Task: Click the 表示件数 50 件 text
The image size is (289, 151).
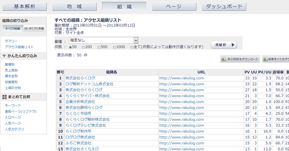Action: pos(72,55)
